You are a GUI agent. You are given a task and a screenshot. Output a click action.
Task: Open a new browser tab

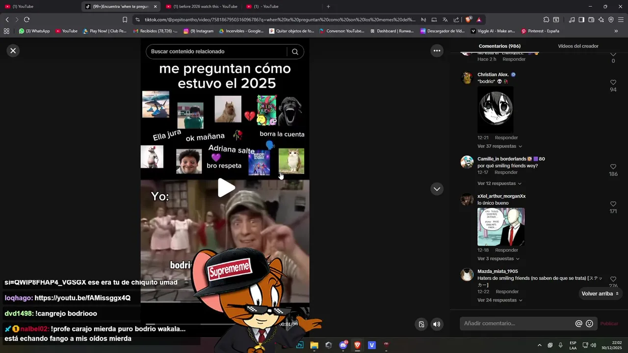click(x=328, y=6)
